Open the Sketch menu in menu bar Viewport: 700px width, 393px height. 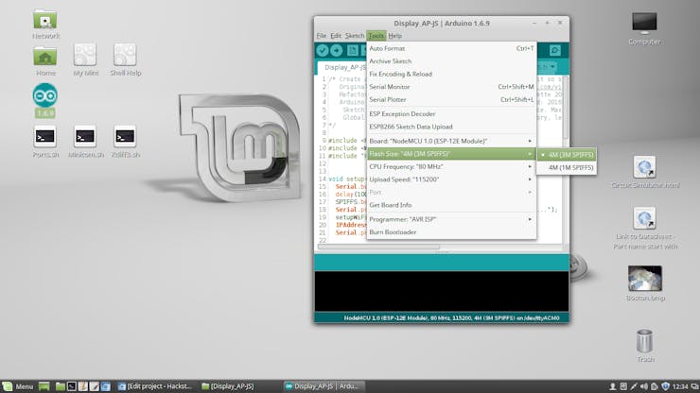pos(355,36)
